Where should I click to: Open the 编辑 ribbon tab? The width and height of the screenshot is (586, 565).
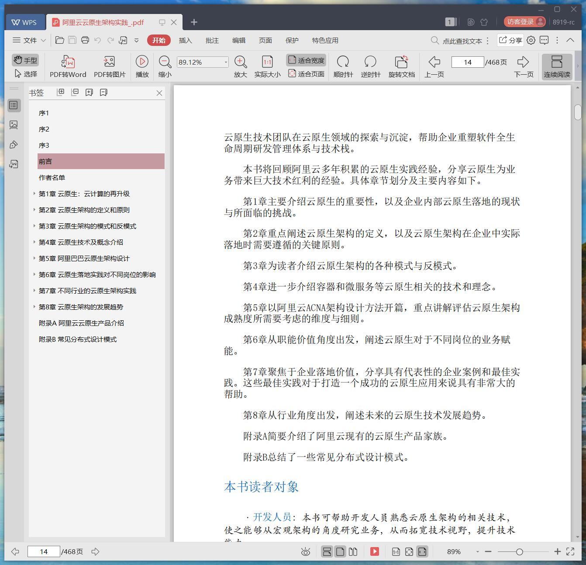pyautogui.click(x=238, y=40)
